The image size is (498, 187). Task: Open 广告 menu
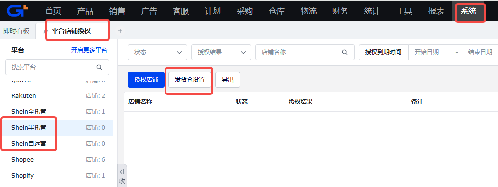tap(149, 11)
